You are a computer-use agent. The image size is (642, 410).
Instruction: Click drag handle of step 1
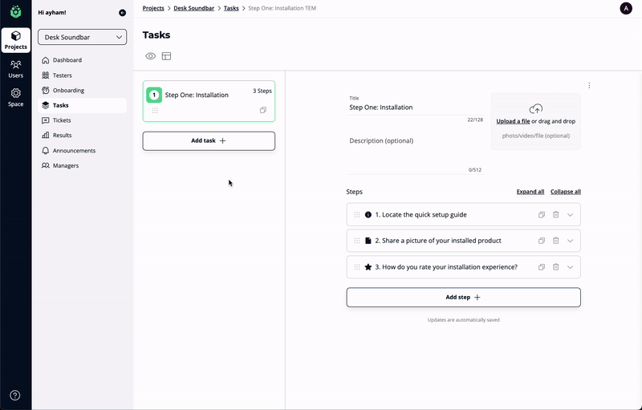tap(357, 215)
